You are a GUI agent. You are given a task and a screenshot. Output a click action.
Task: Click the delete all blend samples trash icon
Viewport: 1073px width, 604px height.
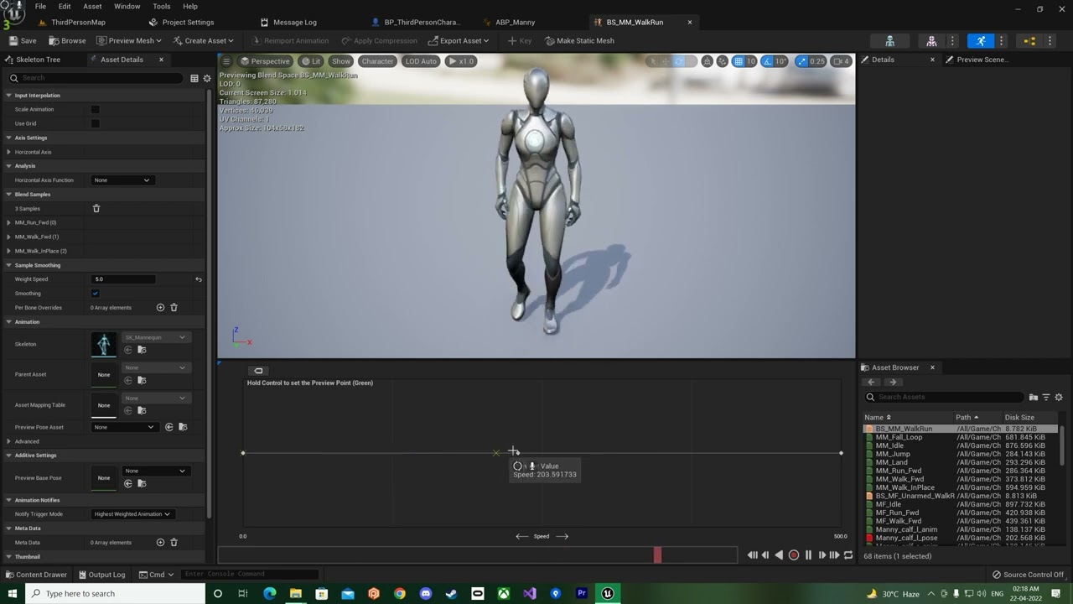(96, 208)
